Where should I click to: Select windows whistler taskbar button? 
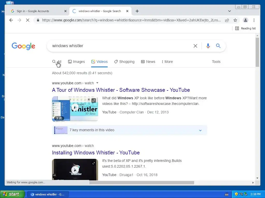48,194
